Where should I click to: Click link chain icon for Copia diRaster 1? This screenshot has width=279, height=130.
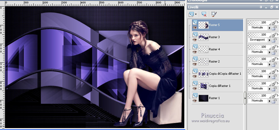click(x=274, y=84)
